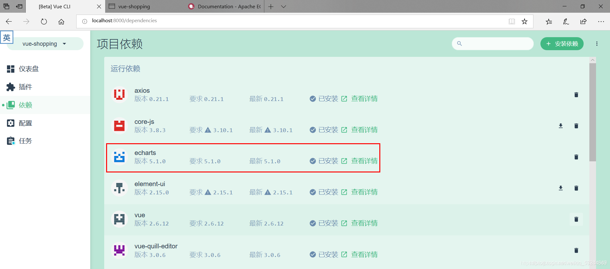The width and height of the screenshot is (610, 269).
Task: Delete the element-ui dependency via trash icon
Action: [576, 188]
